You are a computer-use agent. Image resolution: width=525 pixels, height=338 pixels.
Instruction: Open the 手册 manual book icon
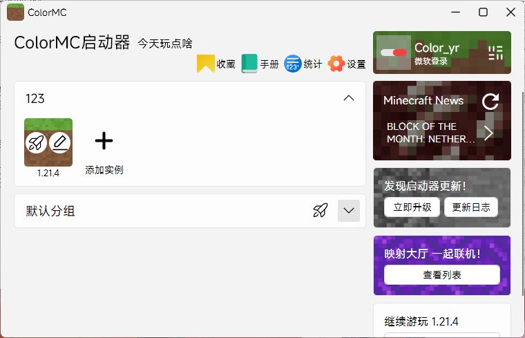249,64
